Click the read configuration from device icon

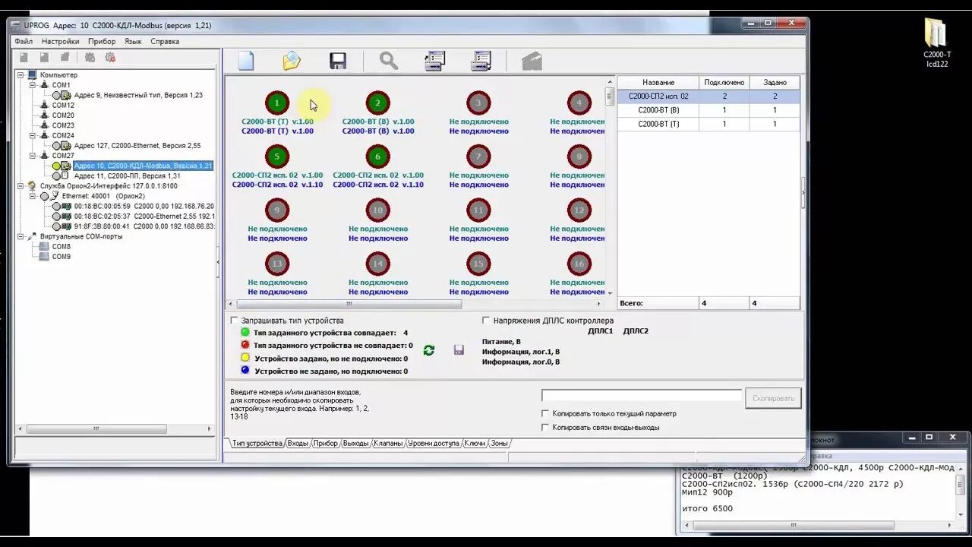[x=434, y=61]
